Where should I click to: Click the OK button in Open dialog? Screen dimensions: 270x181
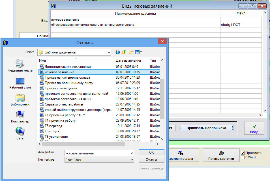coord(151,152)
